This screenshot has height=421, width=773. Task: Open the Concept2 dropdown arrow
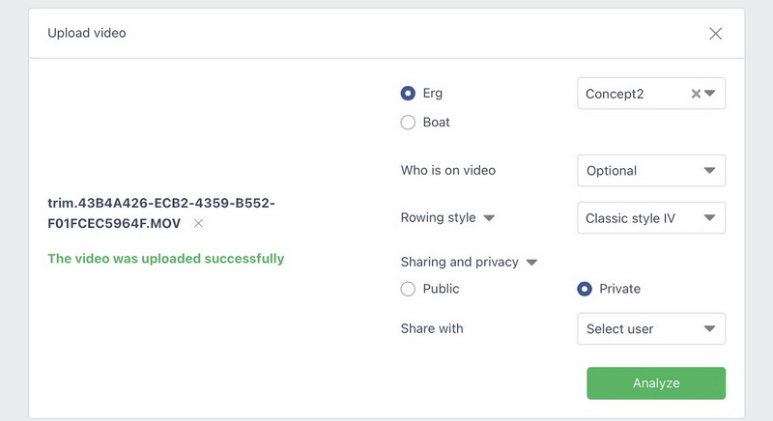(710, 94)
